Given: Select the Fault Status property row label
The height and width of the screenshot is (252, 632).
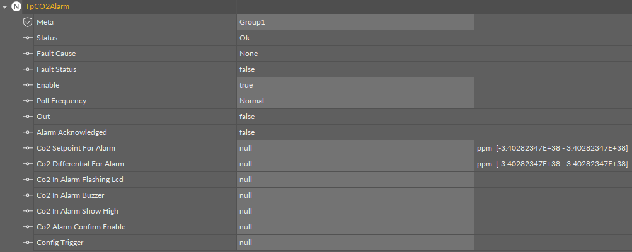Looking at the screenshot, I should (x=56, y=69).
